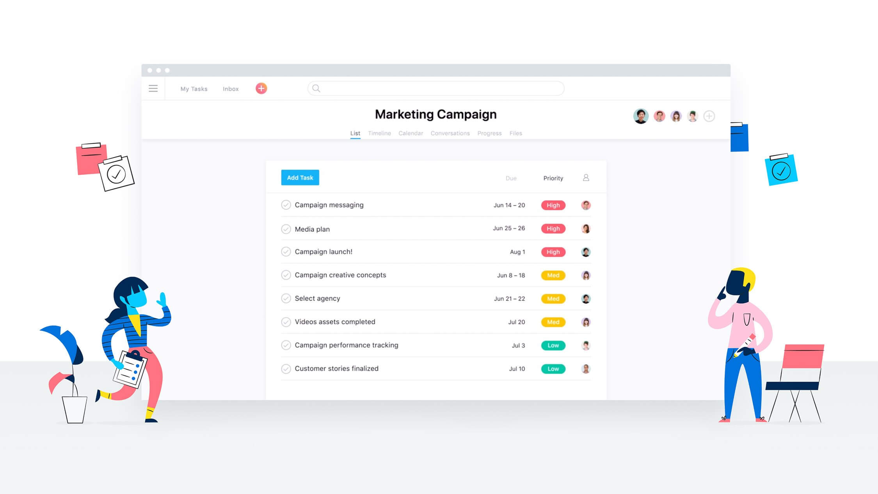Click Med priority swatch for Campaign creative concepts
The image size is (878, 494).
point(553,275)
